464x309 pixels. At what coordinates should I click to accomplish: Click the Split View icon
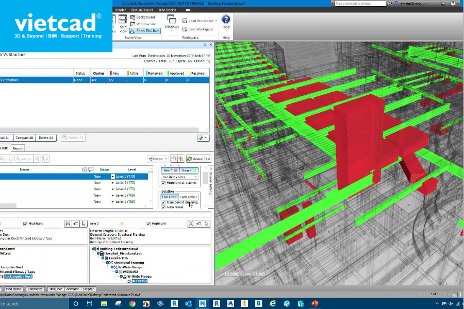point(123,20)
